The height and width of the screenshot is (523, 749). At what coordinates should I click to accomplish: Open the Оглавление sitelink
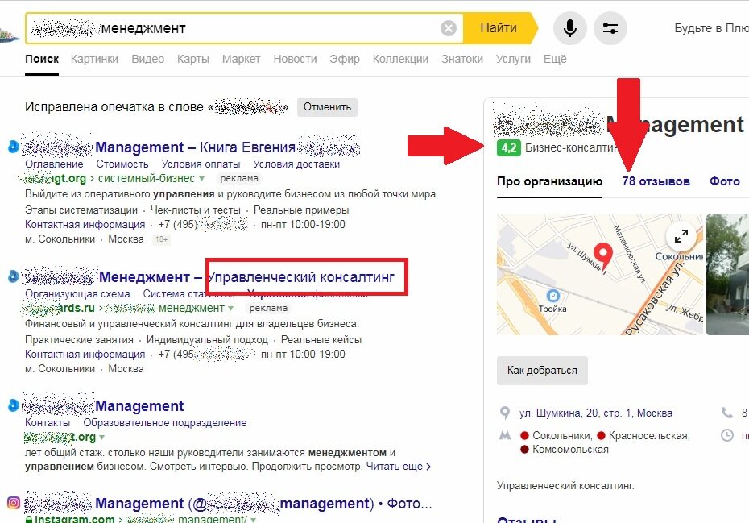click(x=54, y=164)
